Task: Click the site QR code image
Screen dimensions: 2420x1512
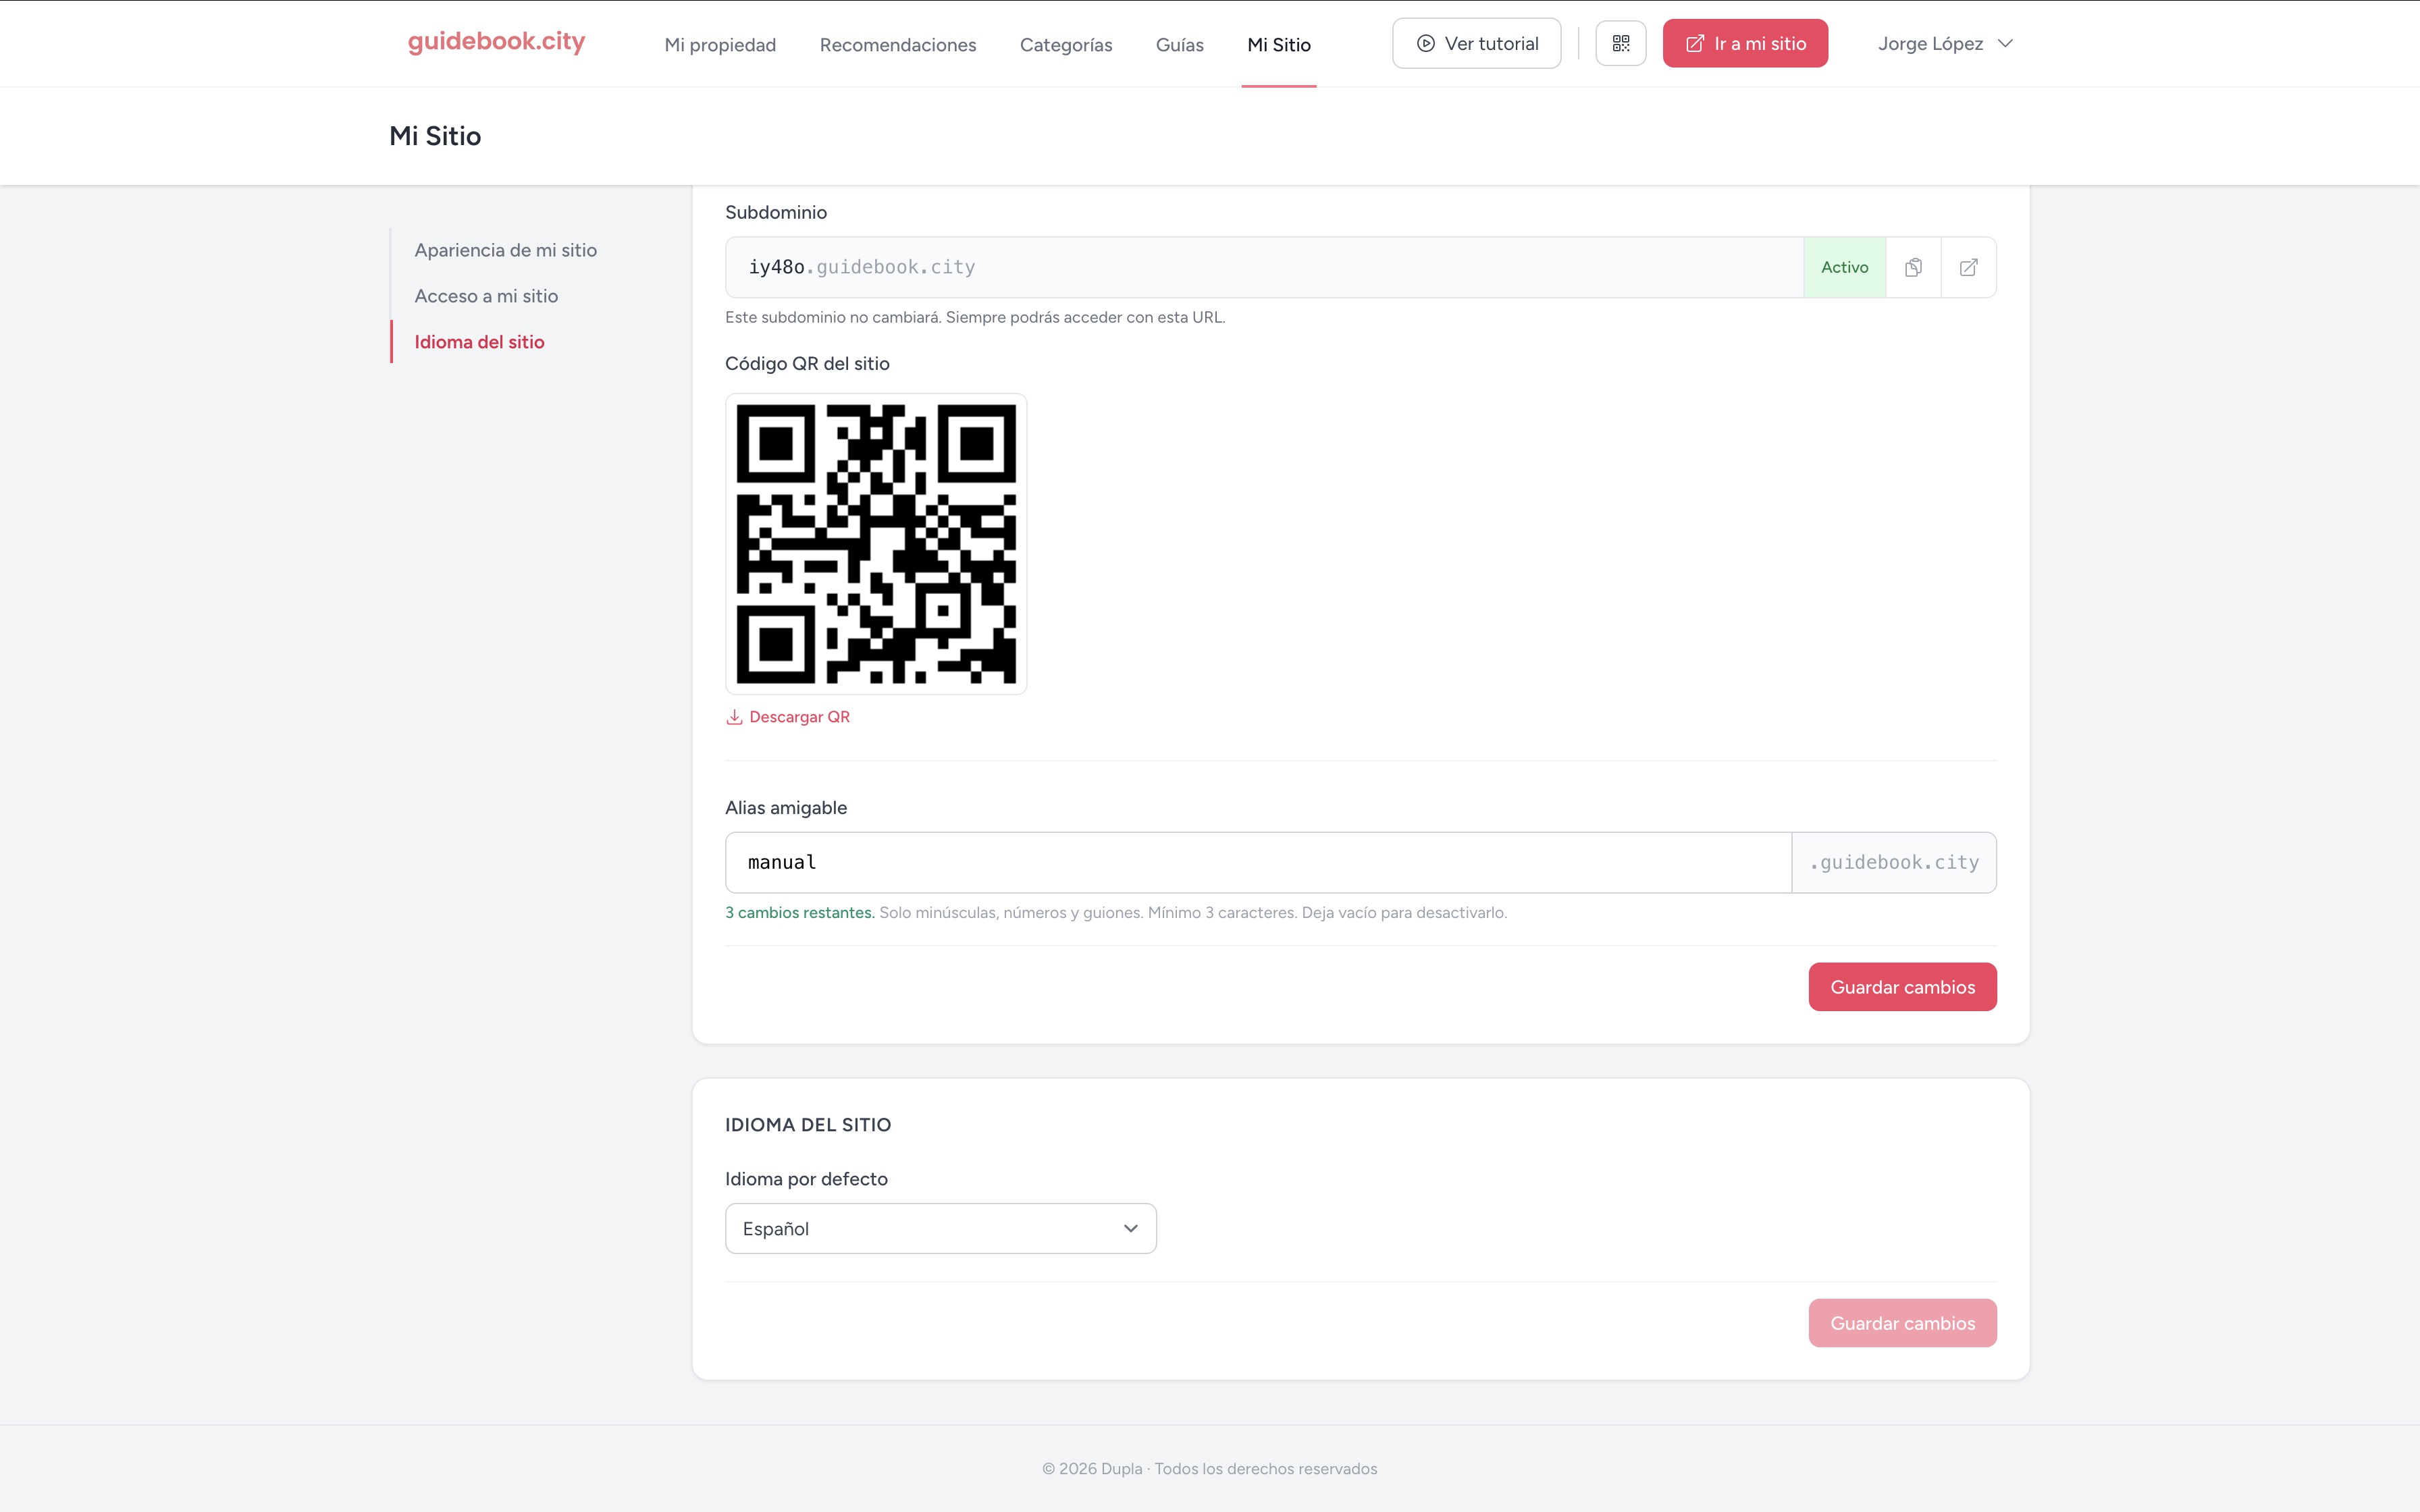Action: pos(876,544)
